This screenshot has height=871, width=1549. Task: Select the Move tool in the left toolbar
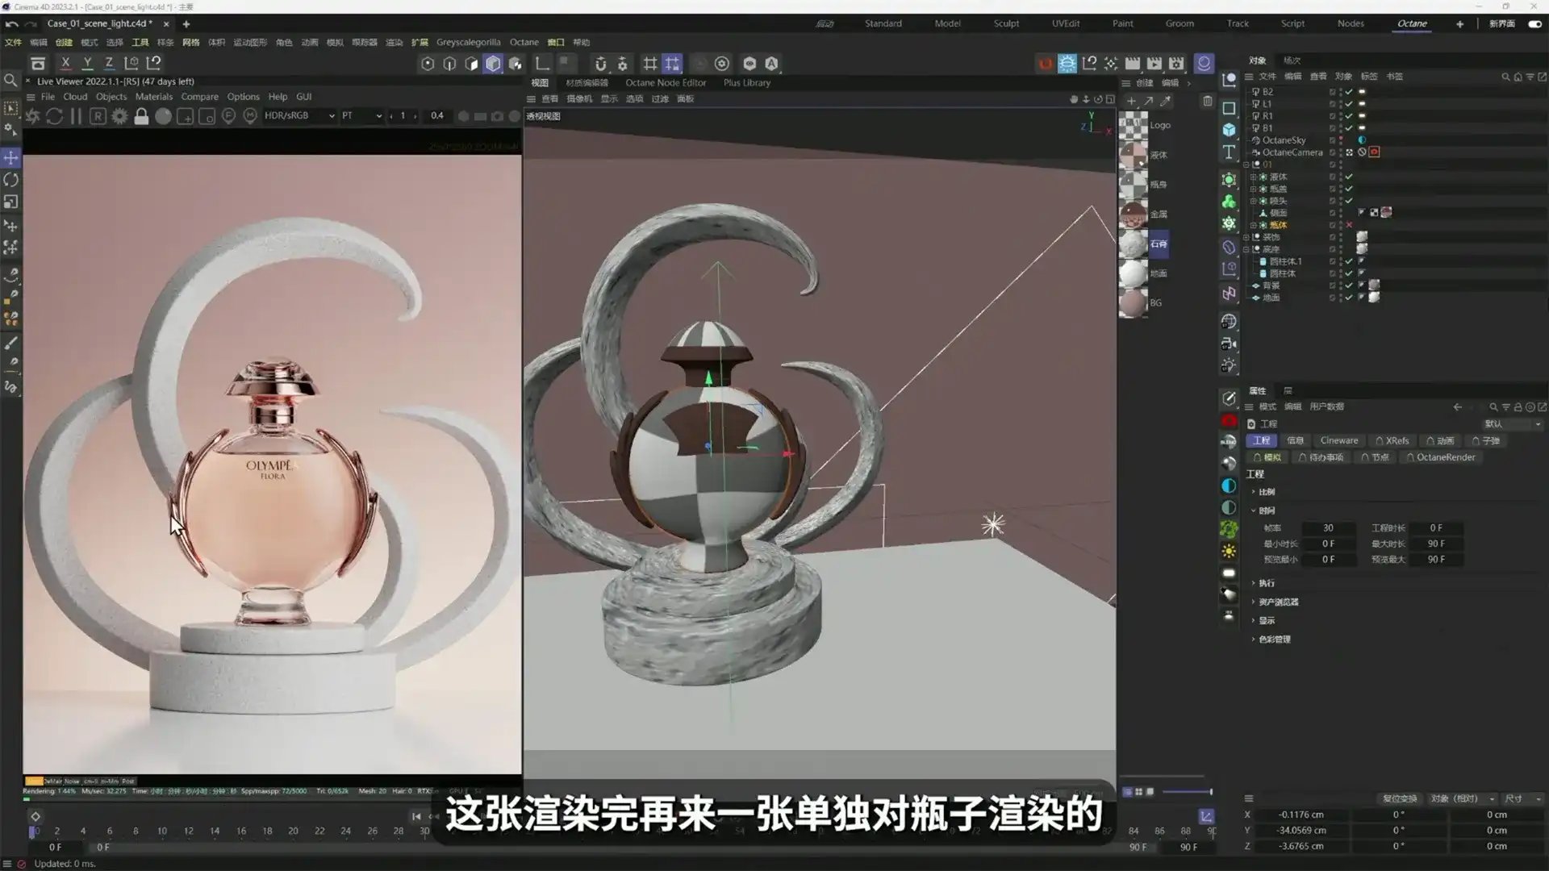click(10, 157)
